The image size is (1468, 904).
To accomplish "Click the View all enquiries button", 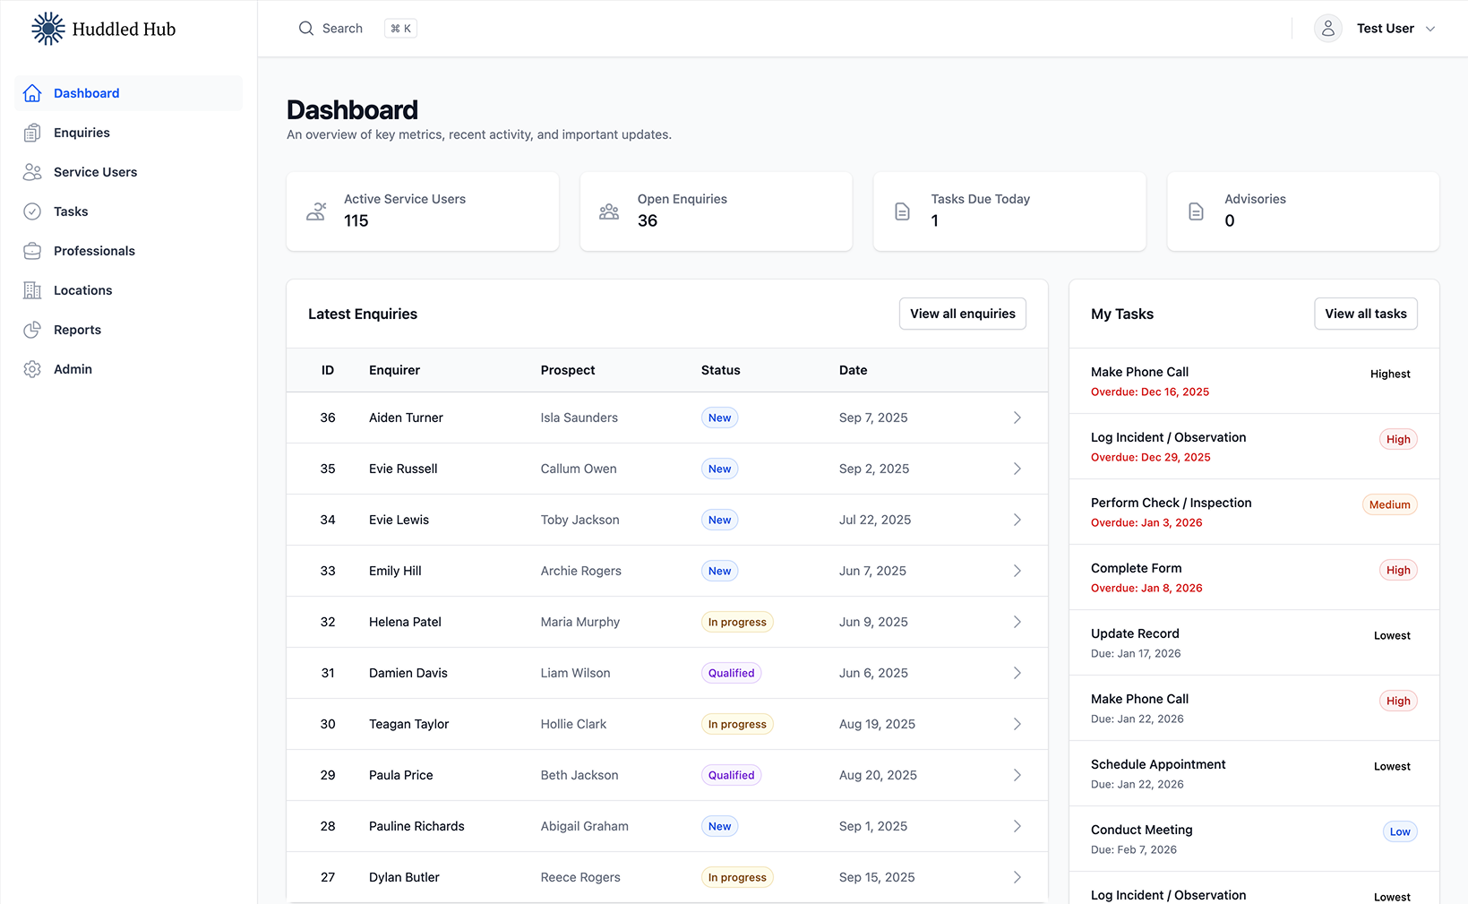I will pos(962,314).
